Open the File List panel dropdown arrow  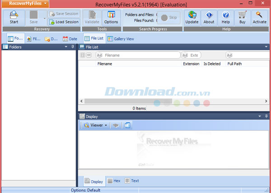266,47
